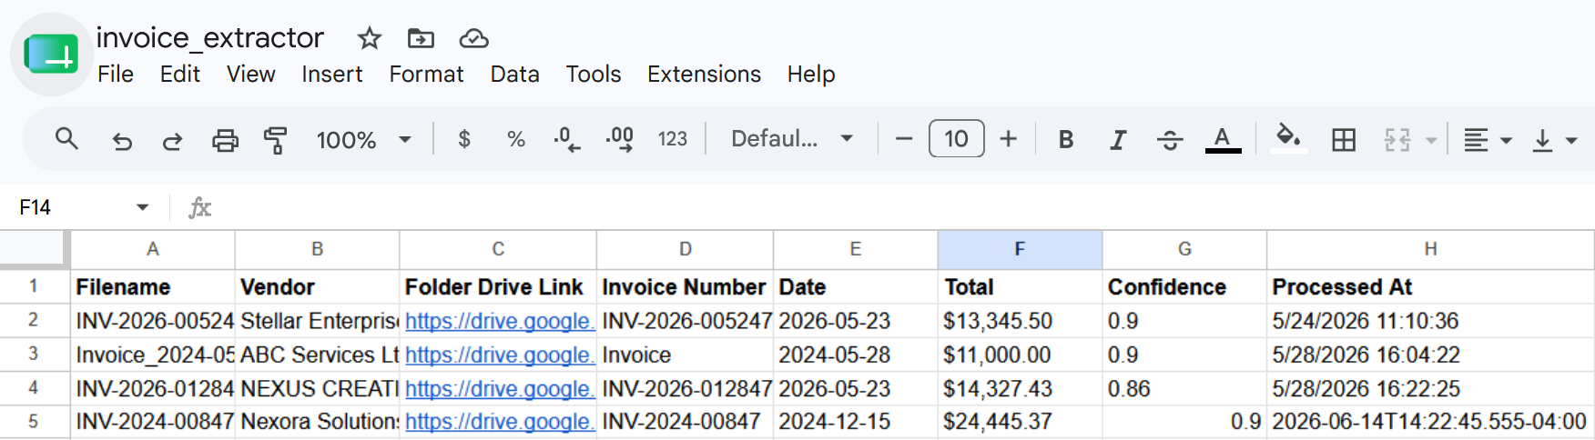Select column A header

pyautogui.click(x=153, y=249)
